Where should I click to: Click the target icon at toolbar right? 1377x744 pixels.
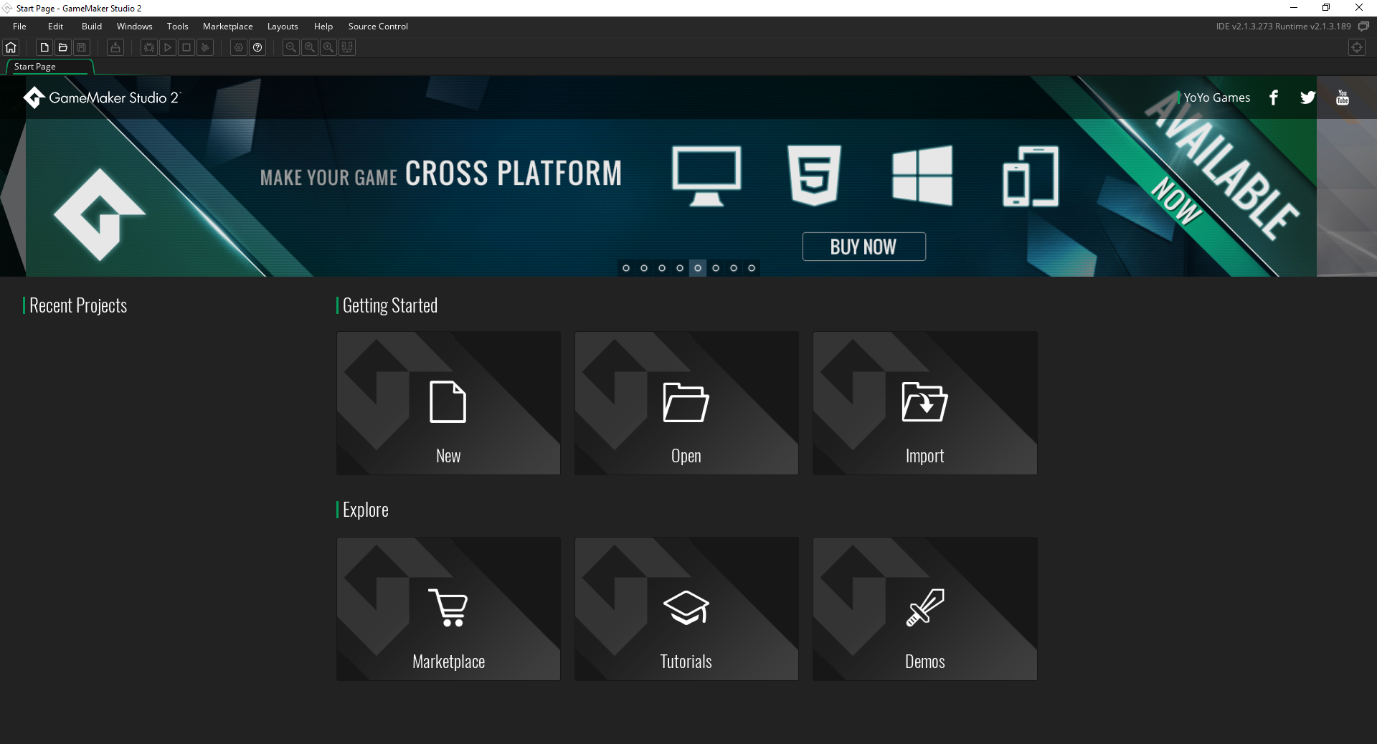click(x=1357, y=47)
